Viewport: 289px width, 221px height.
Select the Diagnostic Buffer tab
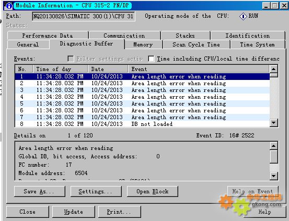(x=87, y=44)
